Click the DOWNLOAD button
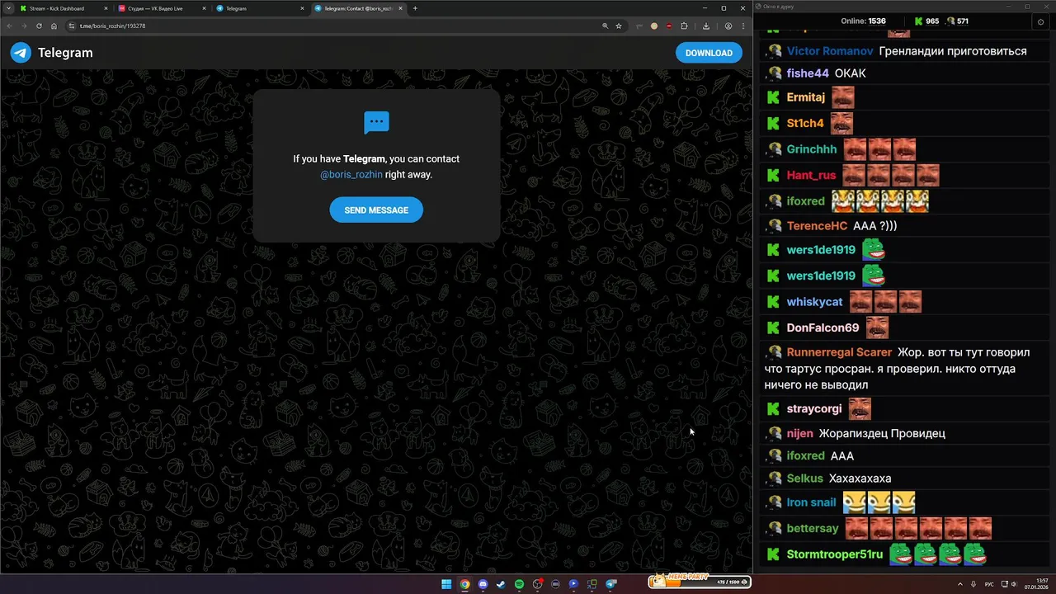This screenshot has width=1056, height=594. (x=709, y=53)
